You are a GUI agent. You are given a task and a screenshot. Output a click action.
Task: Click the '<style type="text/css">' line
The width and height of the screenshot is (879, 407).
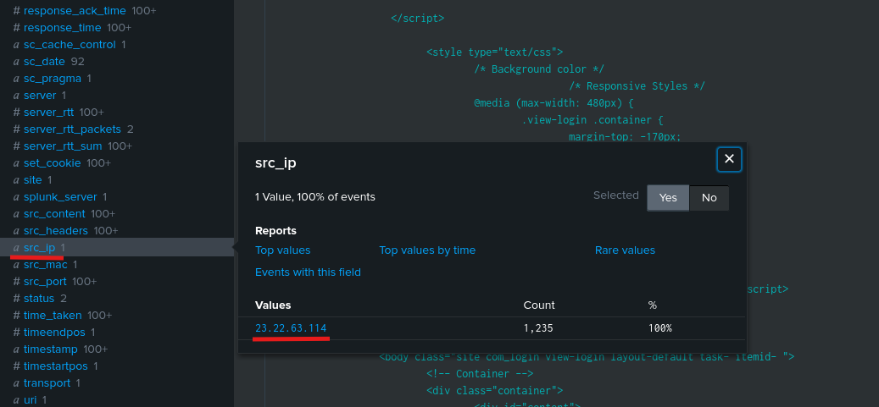click(x=494, y=52)
